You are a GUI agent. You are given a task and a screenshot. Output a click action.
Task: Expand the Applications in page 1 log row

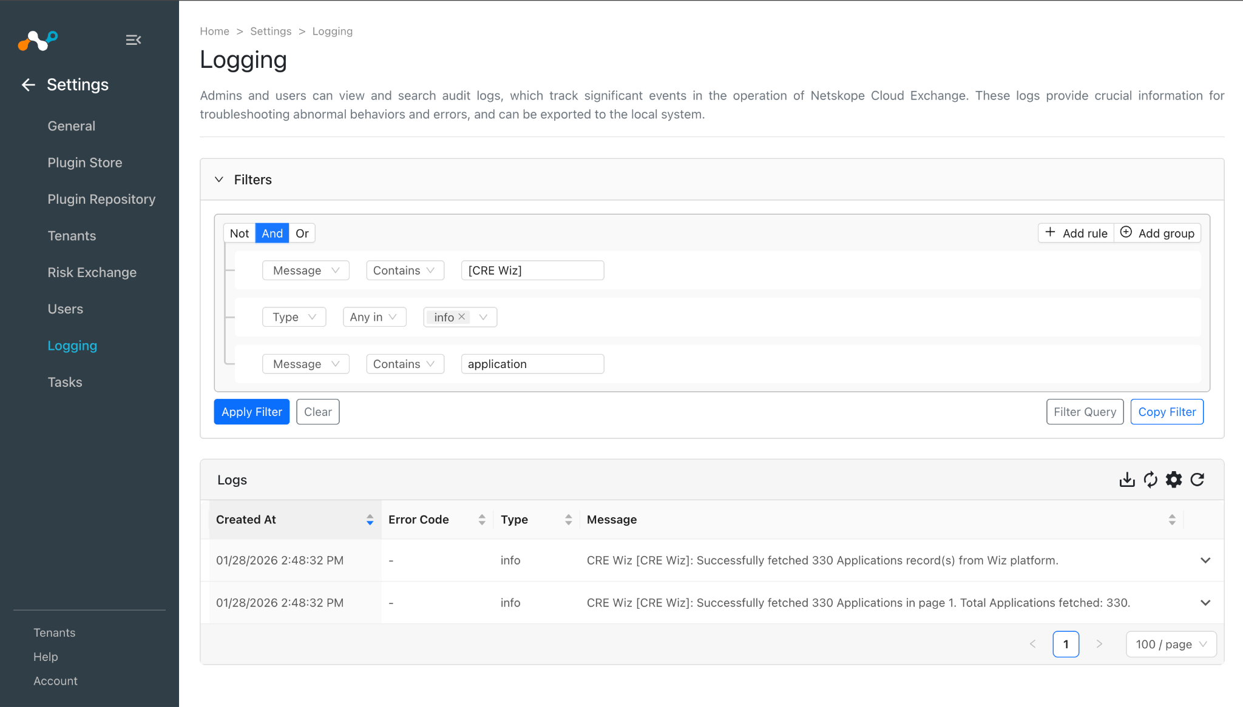[x=1205, y=603]
